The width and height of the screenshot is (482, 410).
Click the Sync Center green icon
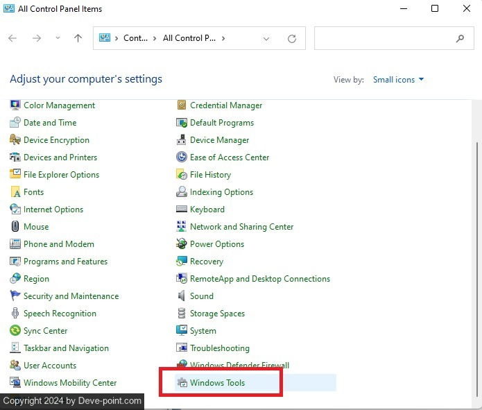15,331
